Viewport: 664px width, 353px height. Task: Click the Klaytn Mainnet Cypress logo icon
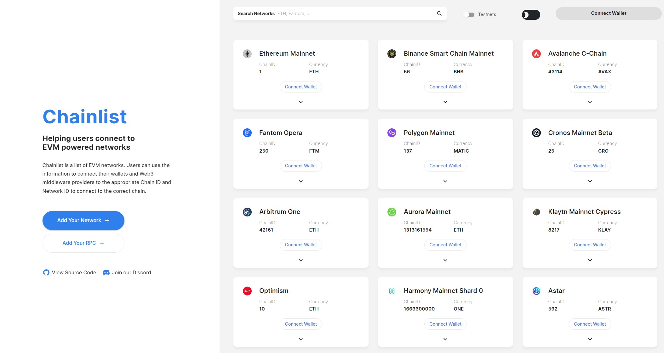536,212
